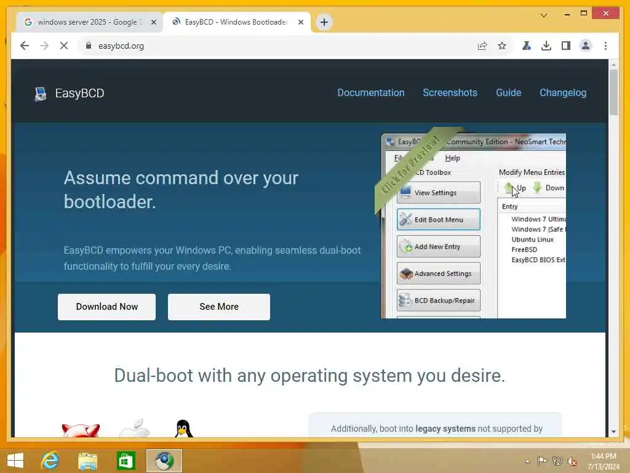Open the Documentation nav link
The height and width of the screenshot is (473, 630).
click(371, 93)
